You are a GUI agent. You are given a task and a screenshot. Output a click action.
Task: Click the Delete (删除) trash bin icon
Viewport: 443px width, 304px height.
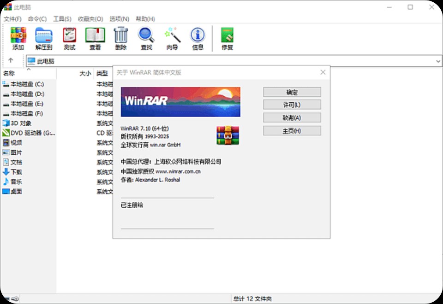click(x=121, y=35)
